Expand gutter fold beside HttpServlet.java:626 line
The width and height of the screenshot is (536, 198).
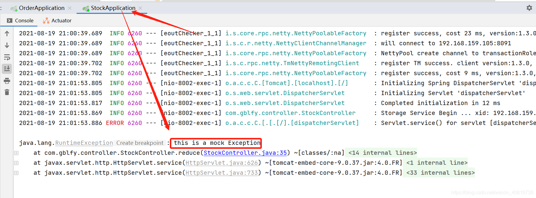(16, 163)
